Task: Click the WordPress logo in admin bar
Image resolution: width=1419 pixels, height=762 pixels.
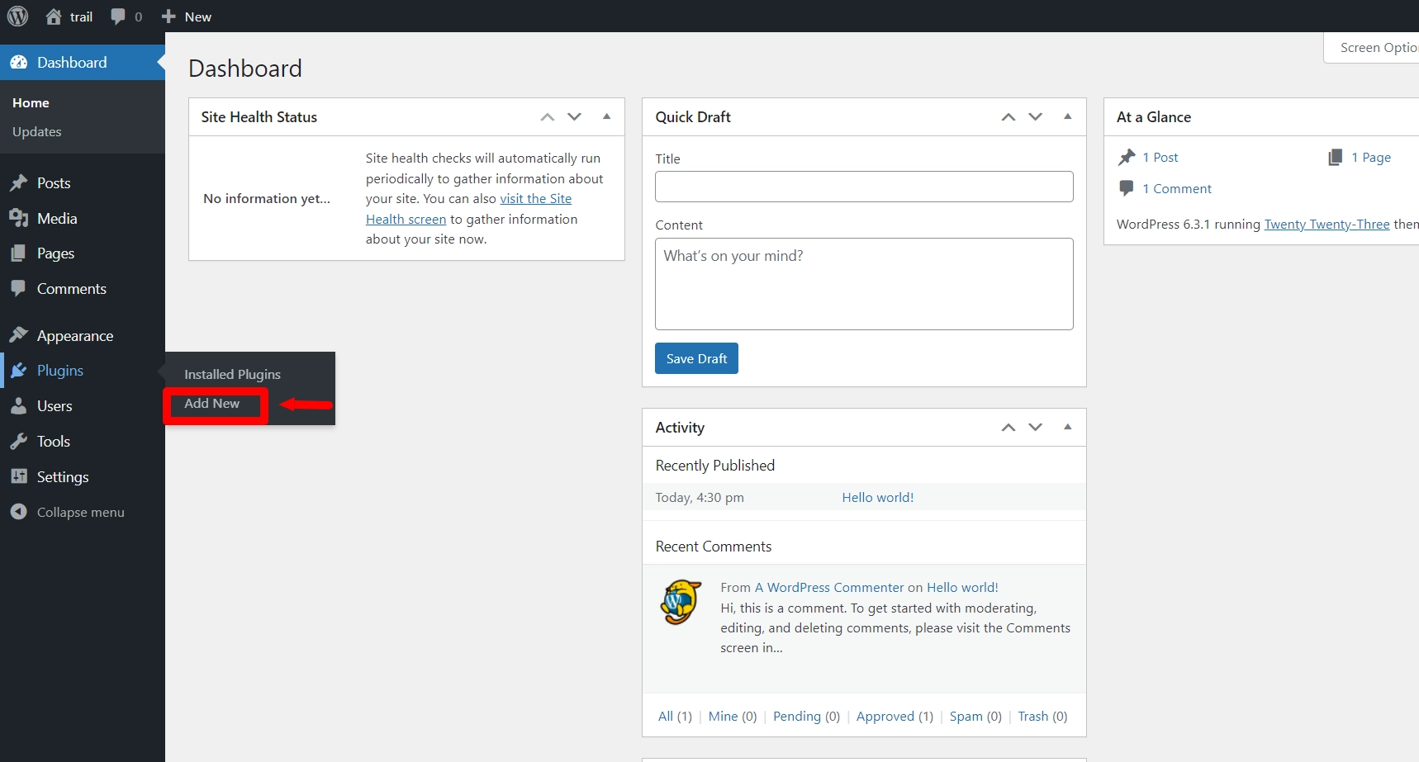Action: point(17,16)
